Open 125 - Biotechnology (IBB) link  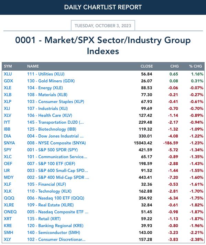52,129
